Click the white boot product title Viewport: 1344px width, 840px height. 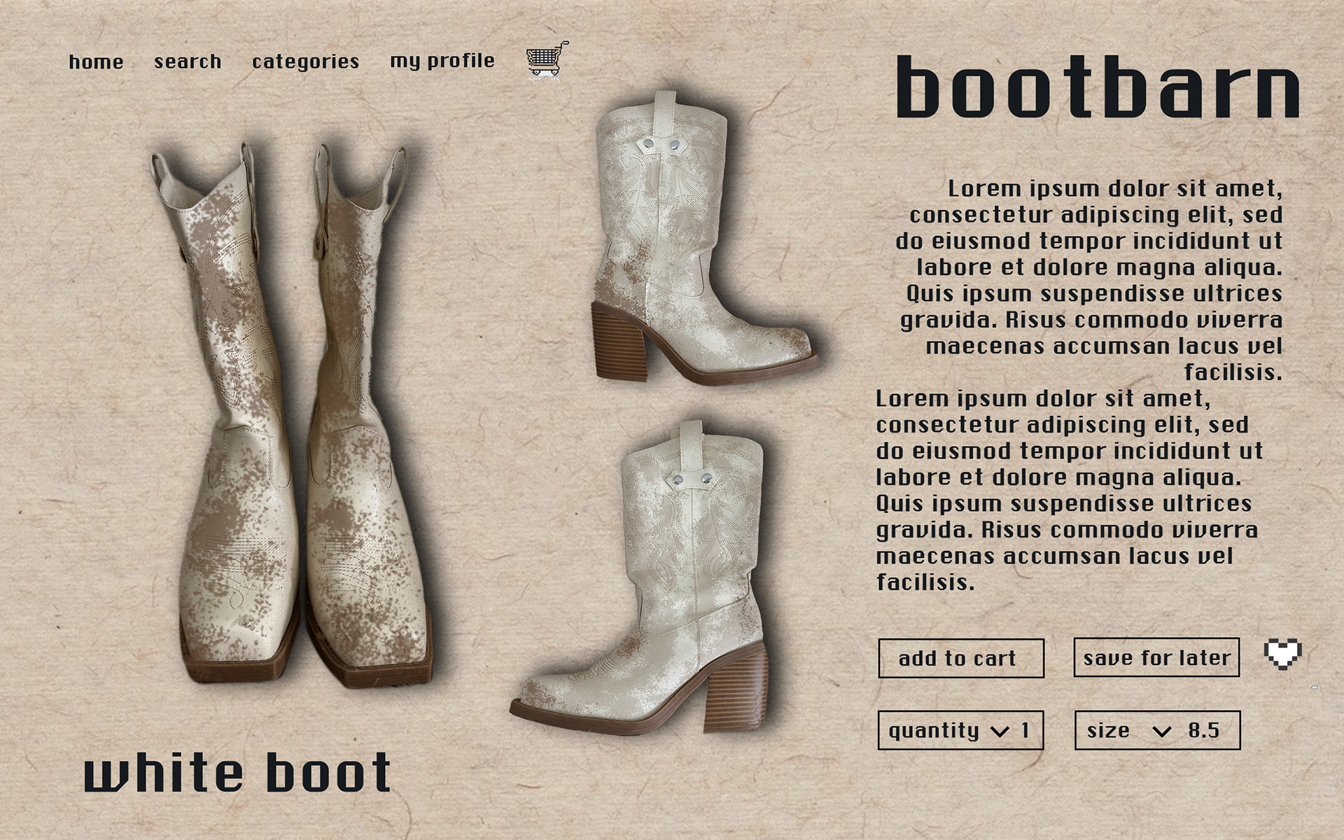[x=237, y=773]
